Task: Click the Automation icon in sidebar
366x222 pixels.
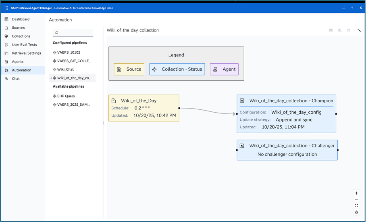Action: (6, 70)
